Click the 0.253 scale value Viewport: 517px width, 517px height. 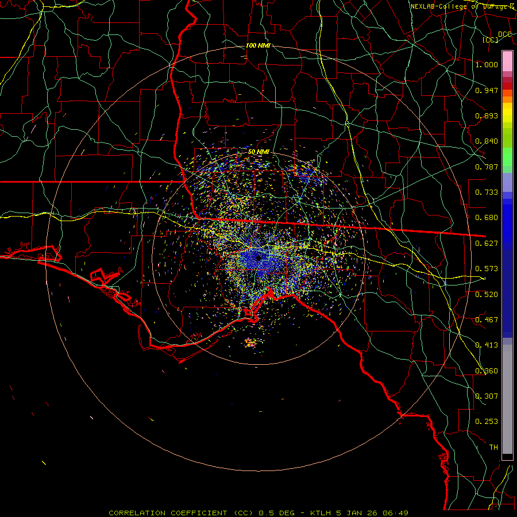tap(487, 422)
